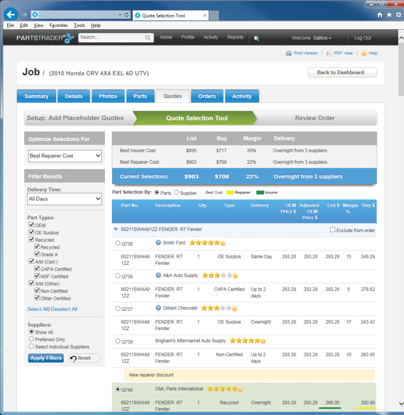The height and width of the screenshot is (415, 404).
Task: Click the address bar refresh icon
Action: pos(126,15)
